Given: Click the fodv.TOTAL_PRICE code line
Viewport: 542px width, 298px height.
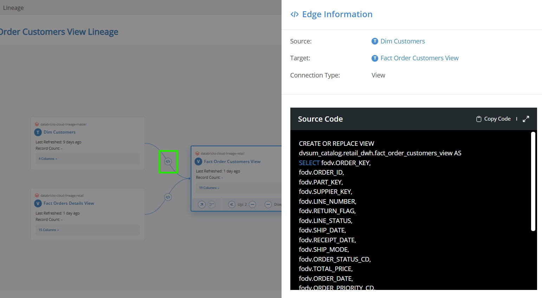Looking at the screenshot, I should tap(326, 269).
